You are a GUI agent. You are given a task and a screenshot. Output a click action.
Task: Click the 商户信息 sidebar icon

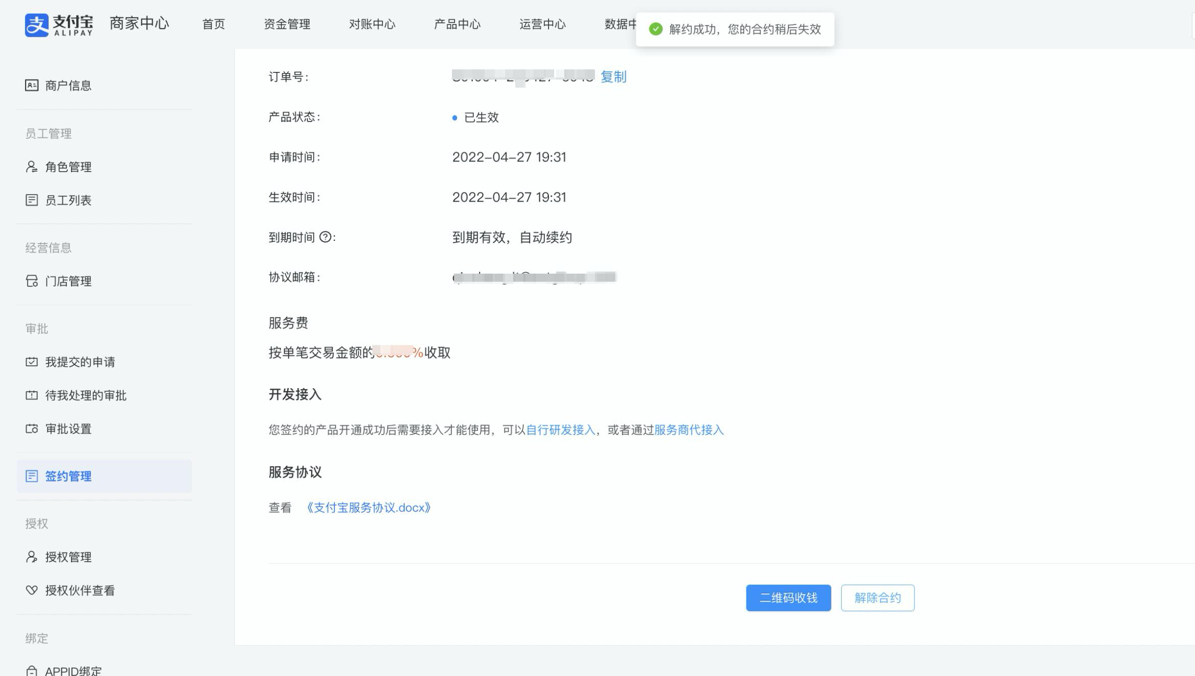coord(32,85)
